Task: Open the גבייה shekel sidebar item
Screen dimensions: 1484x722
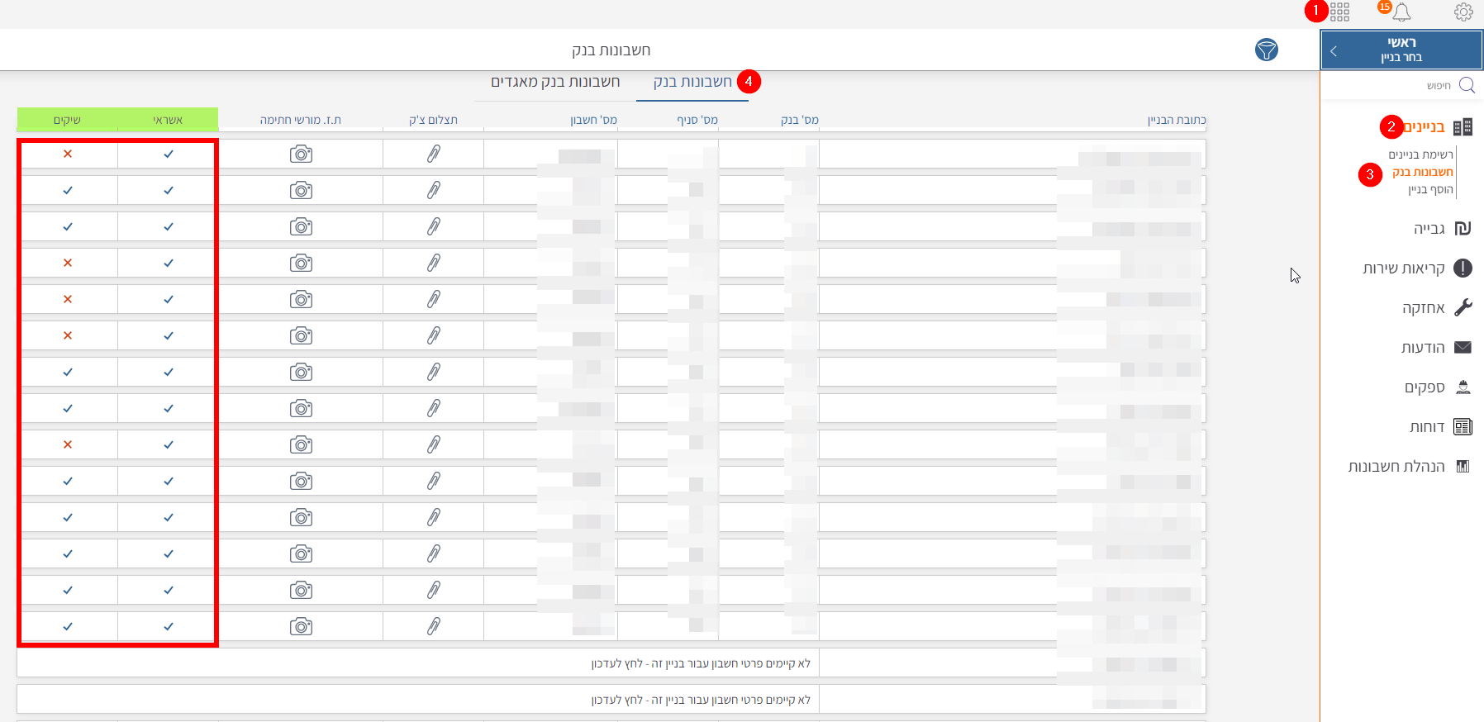Action: [x=1441, y=229]
